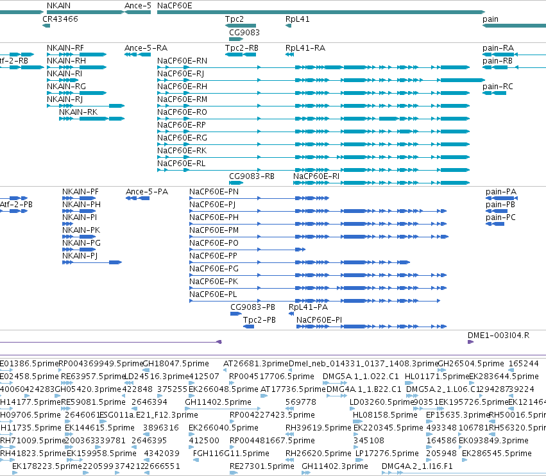Select protein pain-PC
The width and height of the screenshot is (546, 476).
pyautogui.click(x=500, y=217)
